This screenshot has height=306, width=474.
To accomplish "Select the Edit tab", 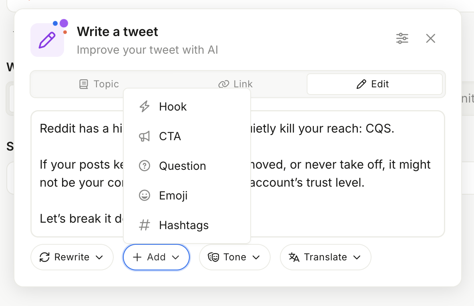I will point(374,84).
